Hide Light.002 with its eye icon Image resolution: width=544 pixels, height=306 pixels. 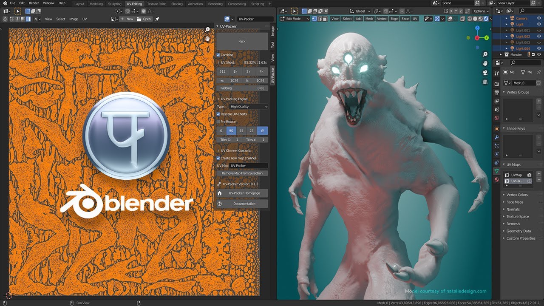(x=539, y=37)
